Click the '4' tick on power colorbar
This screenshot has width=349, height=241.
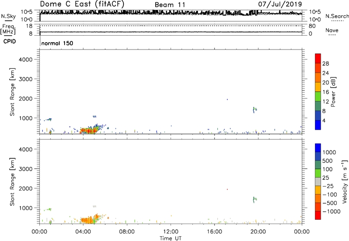point(324,121)
